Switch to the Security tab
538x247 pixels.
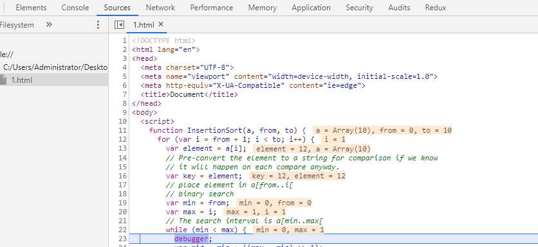pyautogui.click(x=359, y=8)
